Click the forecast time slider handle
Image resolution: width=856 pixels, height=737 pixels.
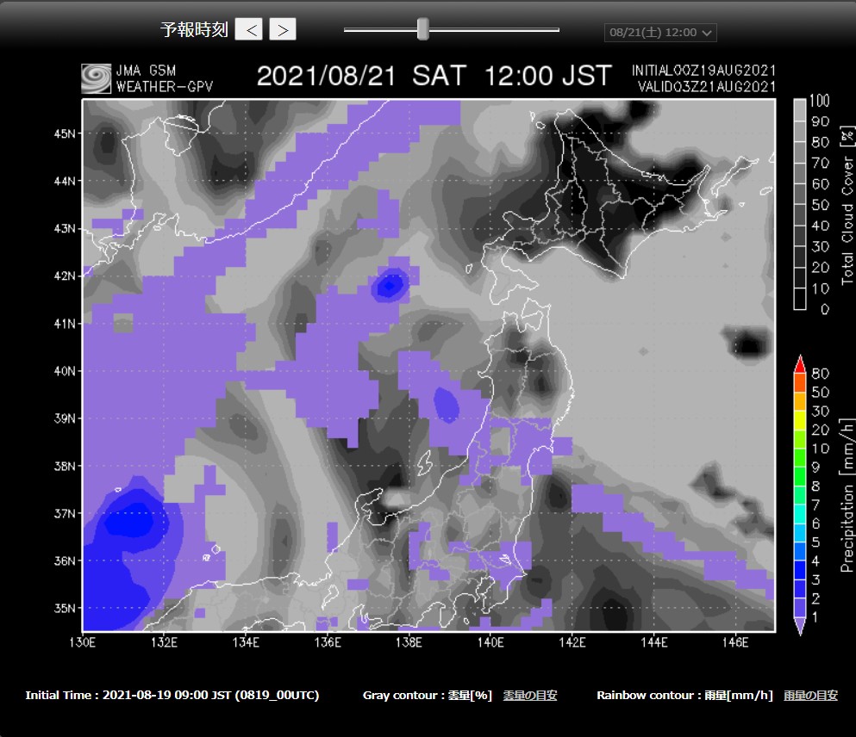click(422, 29)
